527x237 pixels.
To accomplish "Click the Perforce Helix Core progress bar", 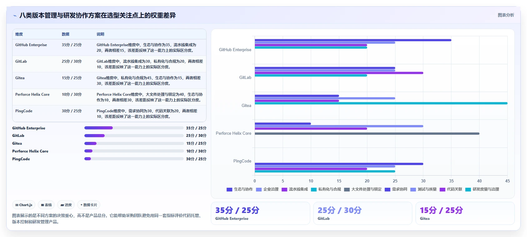I will tap(134, 151).
